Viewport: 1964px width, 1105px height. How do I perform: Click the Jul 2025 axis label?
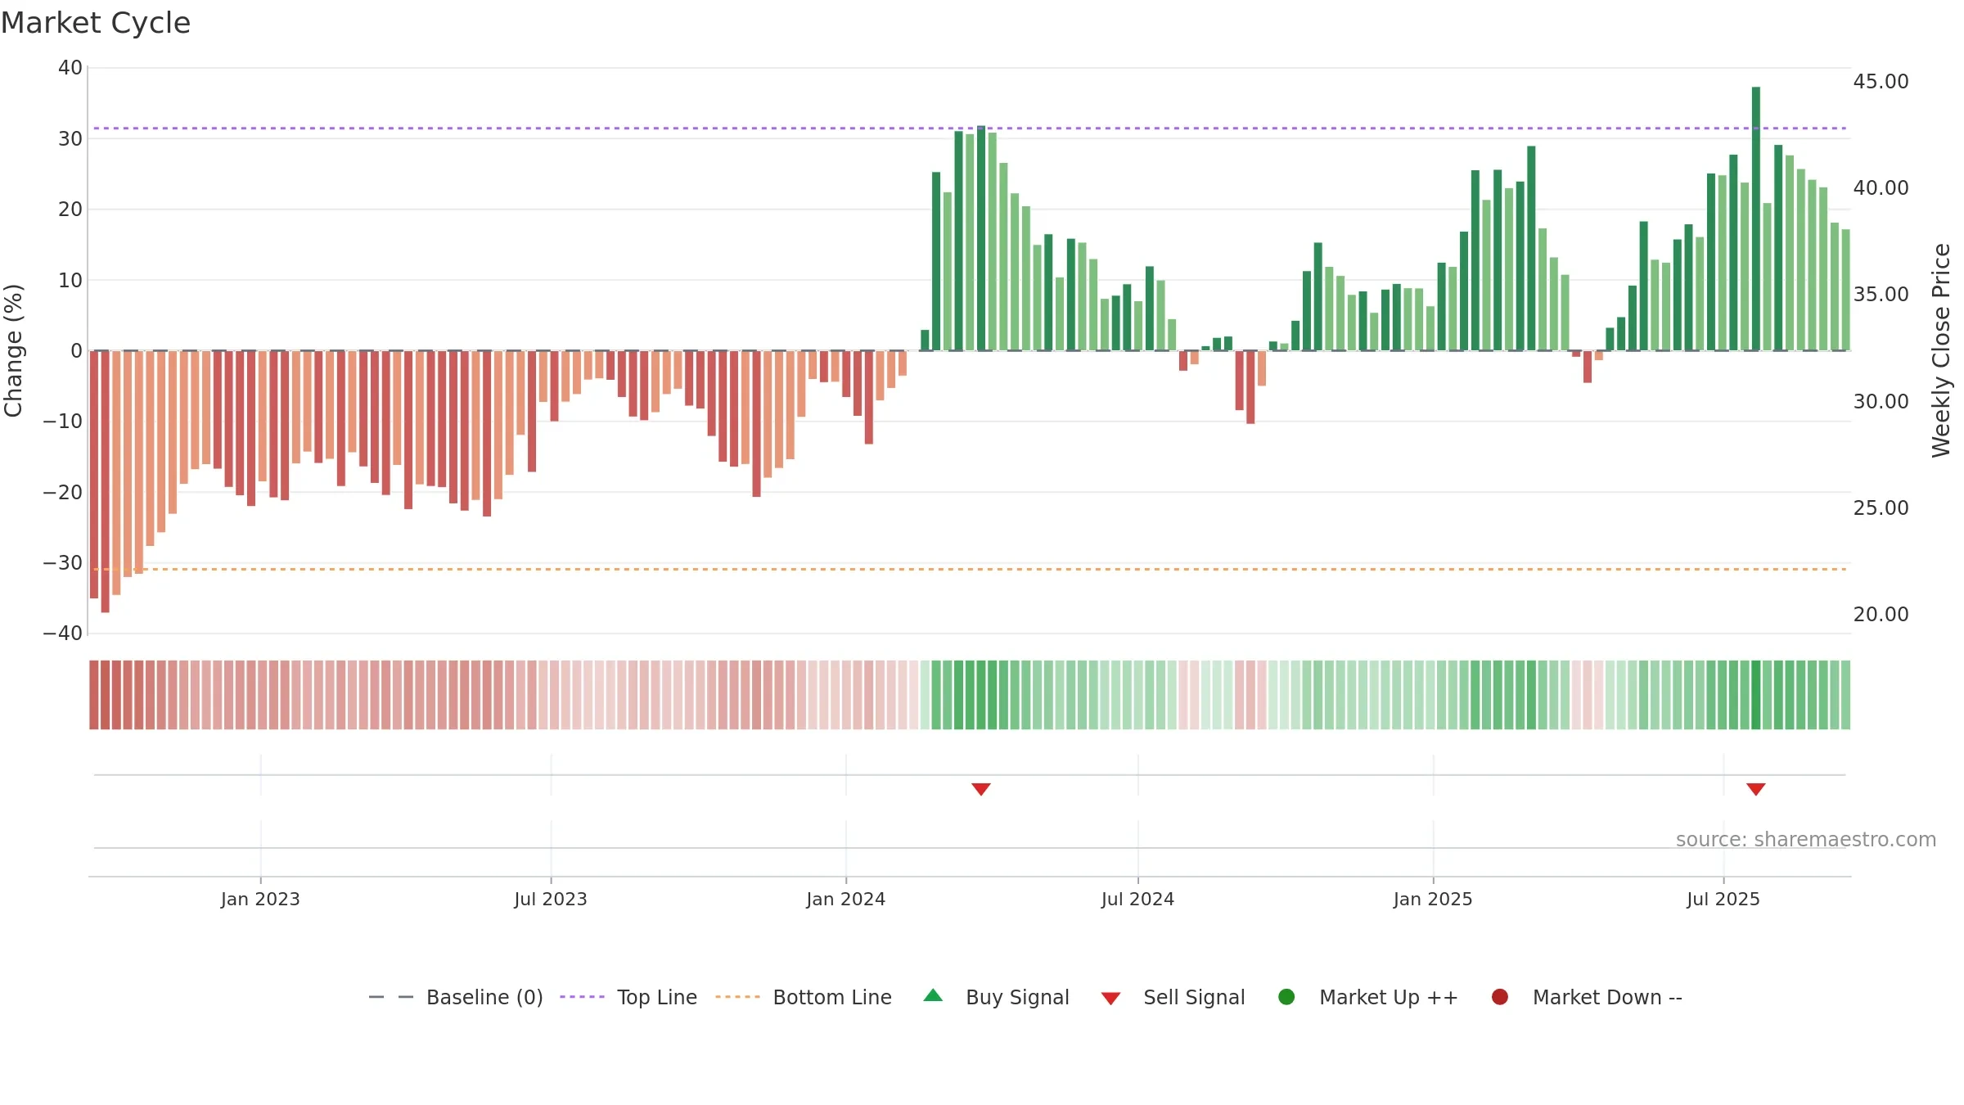[x=1723, y=899]
